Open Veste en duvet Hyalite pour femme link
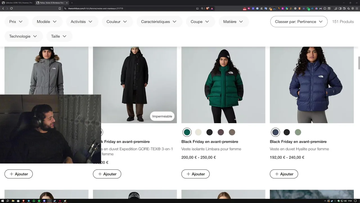Image resolution: width=360 pixels, height=203 pixels. (x=299, y=149)
